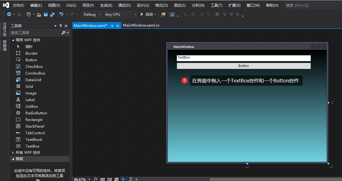Open the 数据源 side tab
The width and height of the screenshot is (342, 181).
(x=4, y=46)
